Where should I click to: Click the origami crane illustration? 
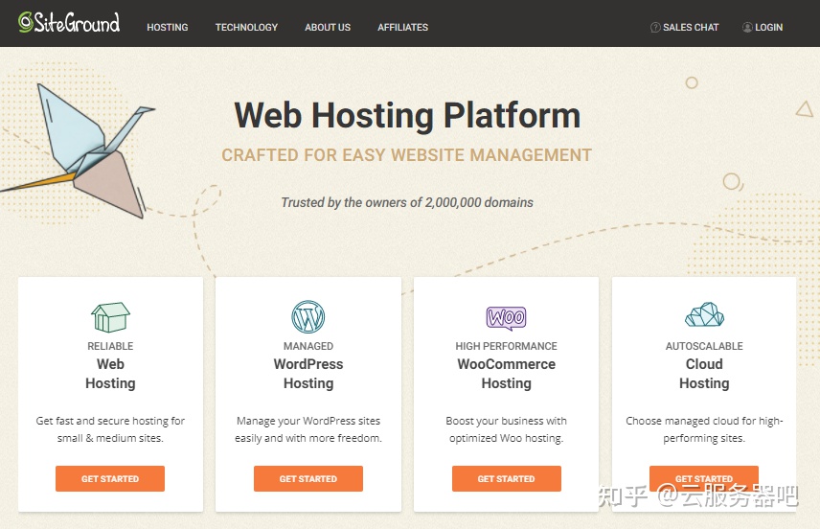79,151
